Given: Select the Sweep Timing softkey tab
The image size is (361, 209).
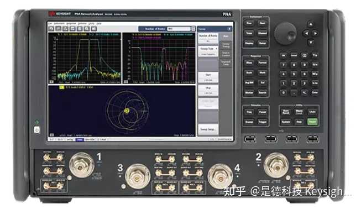Looking at the screenshot, I should click(x=226, y=45).
